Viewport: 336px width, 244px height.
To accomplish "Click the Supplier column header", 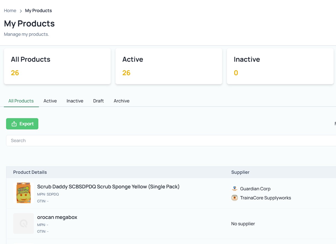I will (240, 172).
